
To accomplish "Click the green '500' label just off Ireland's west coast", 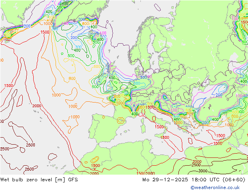I will click(x=95, y=87).
